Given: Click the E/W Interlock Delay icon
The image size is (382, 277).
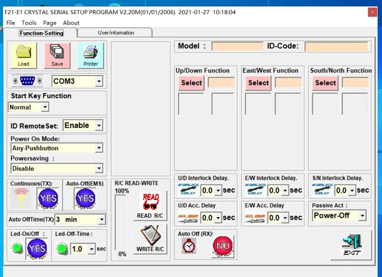Looking at the screenshot, I should [256, 189].
